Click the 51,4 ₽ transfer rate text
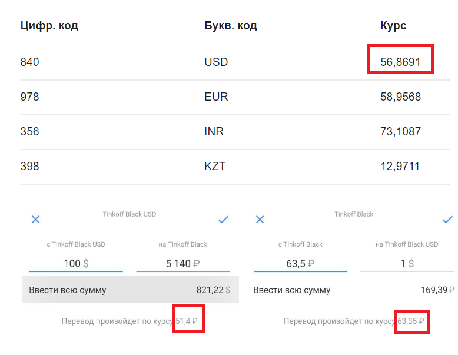This screenshot has height=355, width=458. click(x=187, y=321)
